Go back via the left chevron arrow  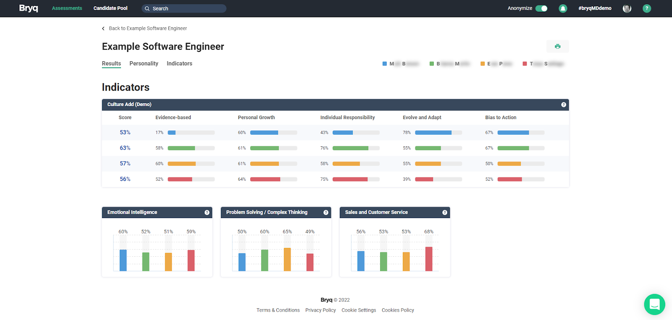pyautogui.click(x=103, y=29)
